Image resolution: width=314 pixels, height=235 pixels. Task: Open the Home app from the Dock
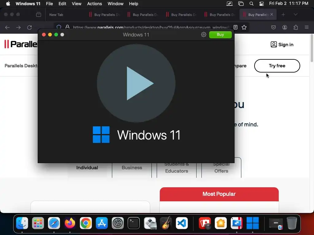[x=221, y=223]
